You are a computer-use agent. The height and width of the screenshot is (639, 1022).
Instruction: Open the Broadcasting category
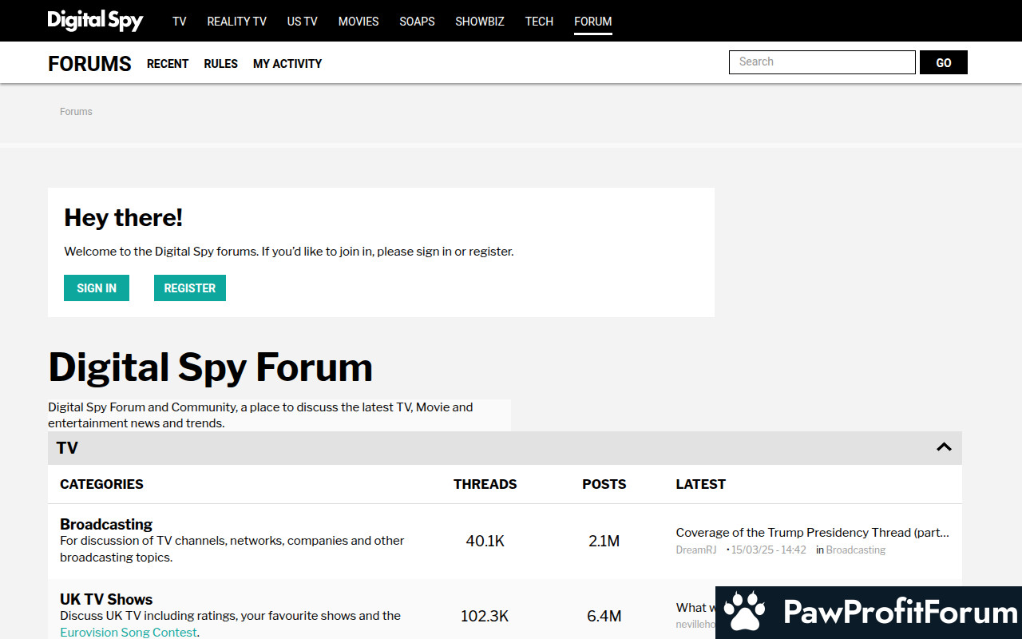(x=106, y=524)
